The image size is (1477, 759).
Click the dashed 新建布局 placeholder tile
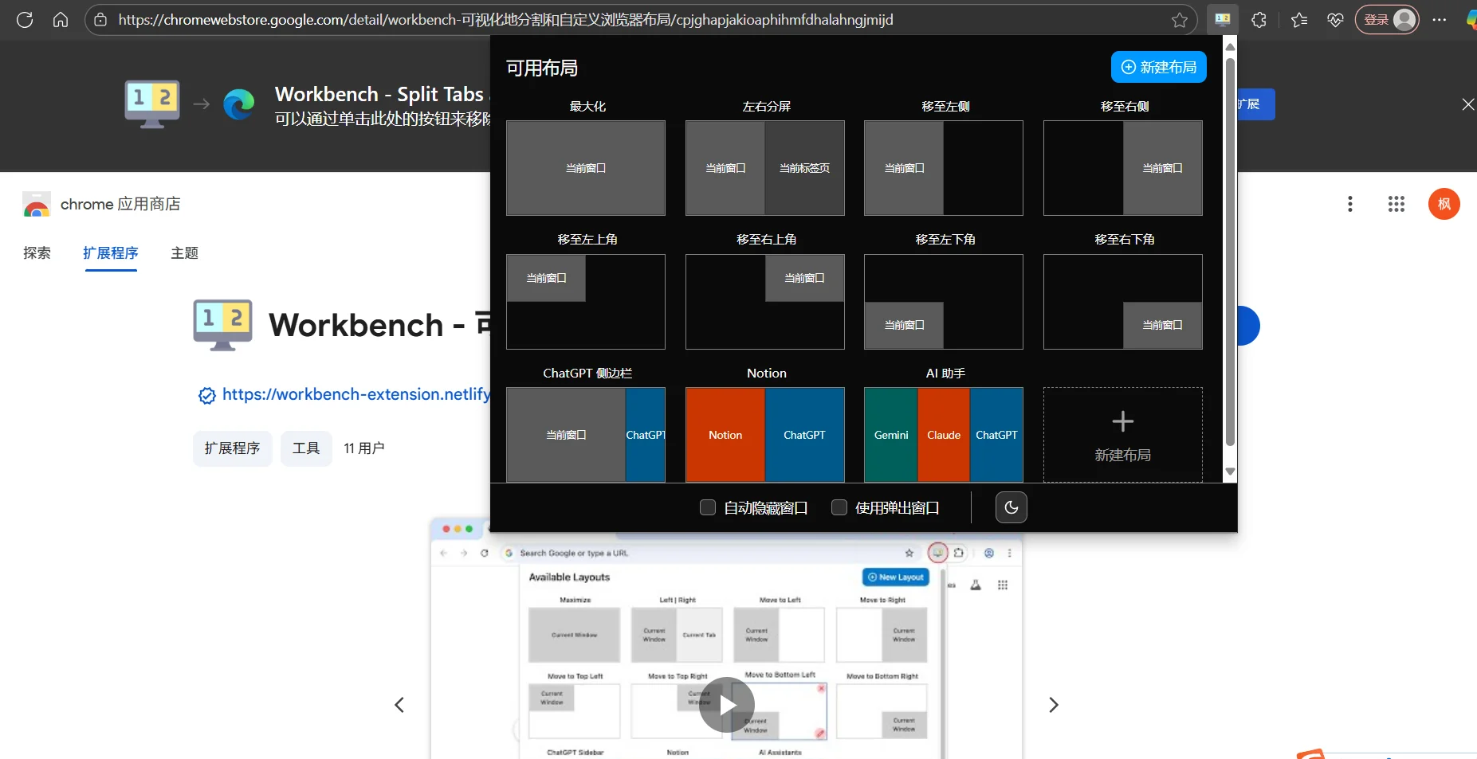1123,435
